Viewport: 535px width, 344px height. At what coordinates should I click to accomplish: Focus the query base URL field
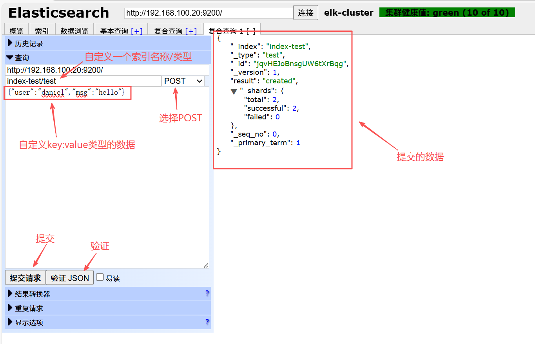(x=107, y=70)
